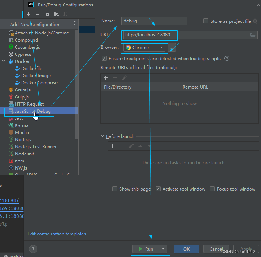Select Attach to Node.js/Chrome configuration type
Screen dimensions: 261x257
click(39, 33)
